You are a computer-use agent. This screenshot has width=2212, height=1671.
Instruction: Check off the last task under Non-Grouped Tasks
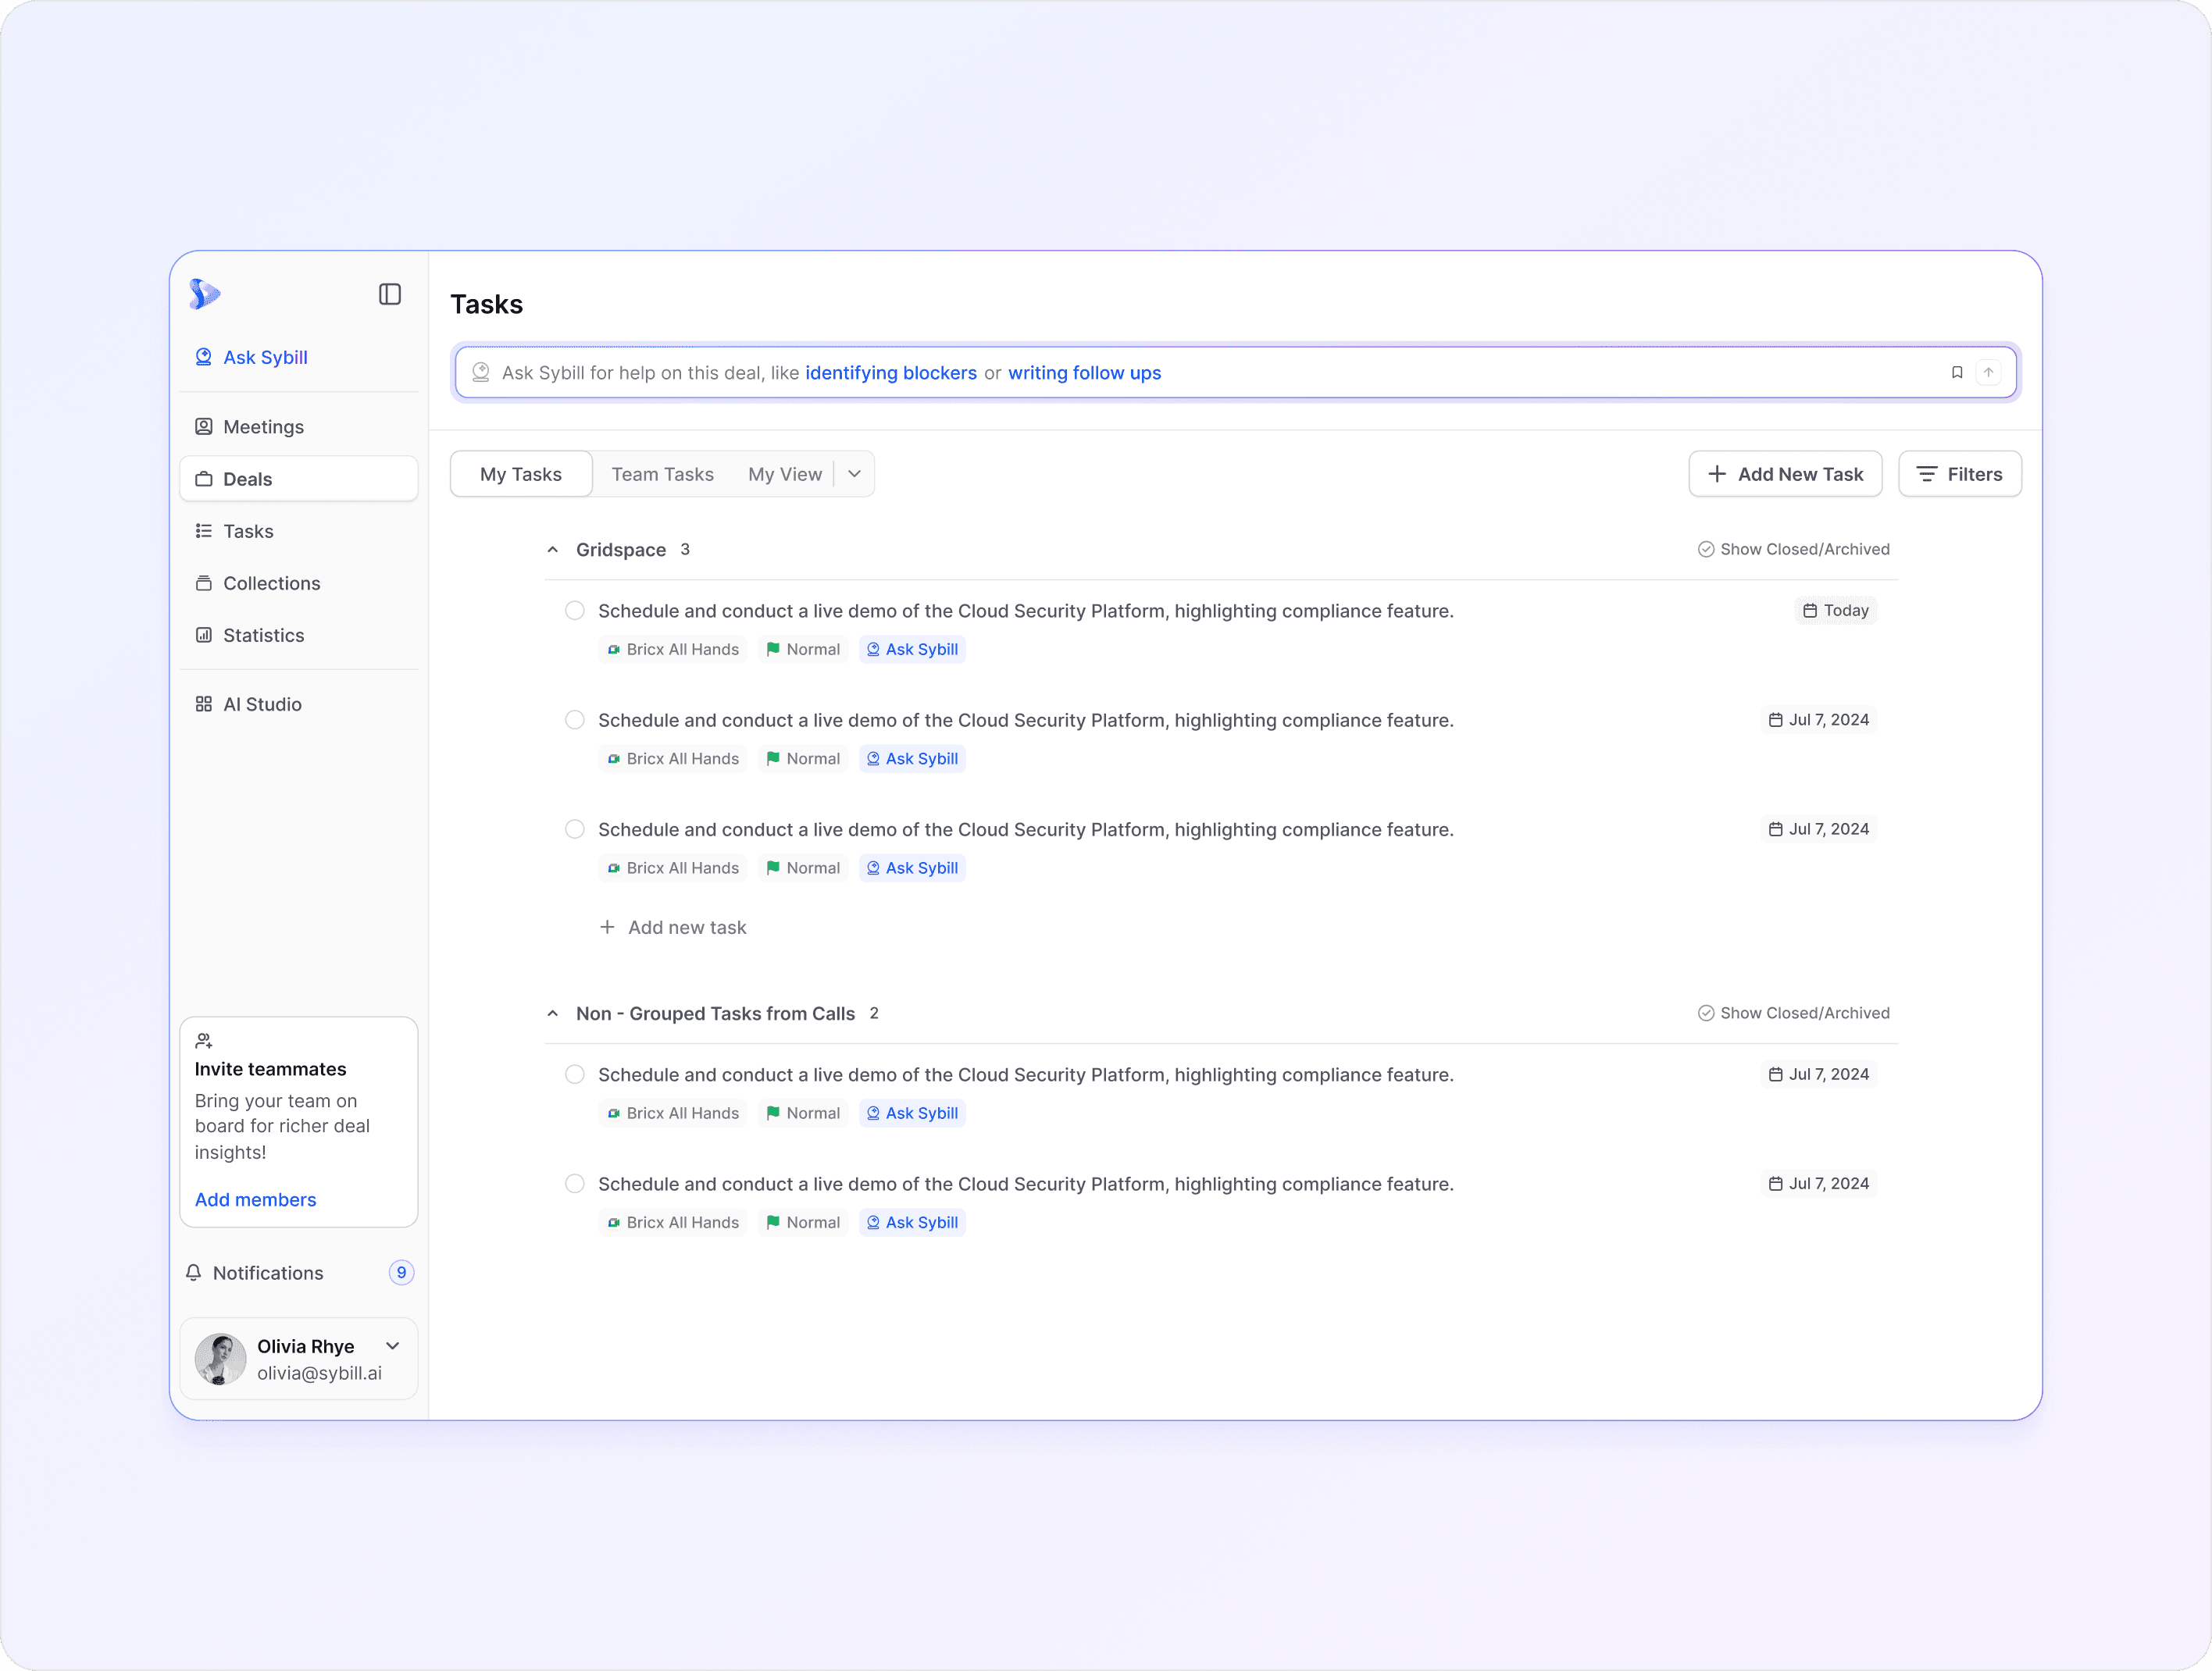(575, 1183)
